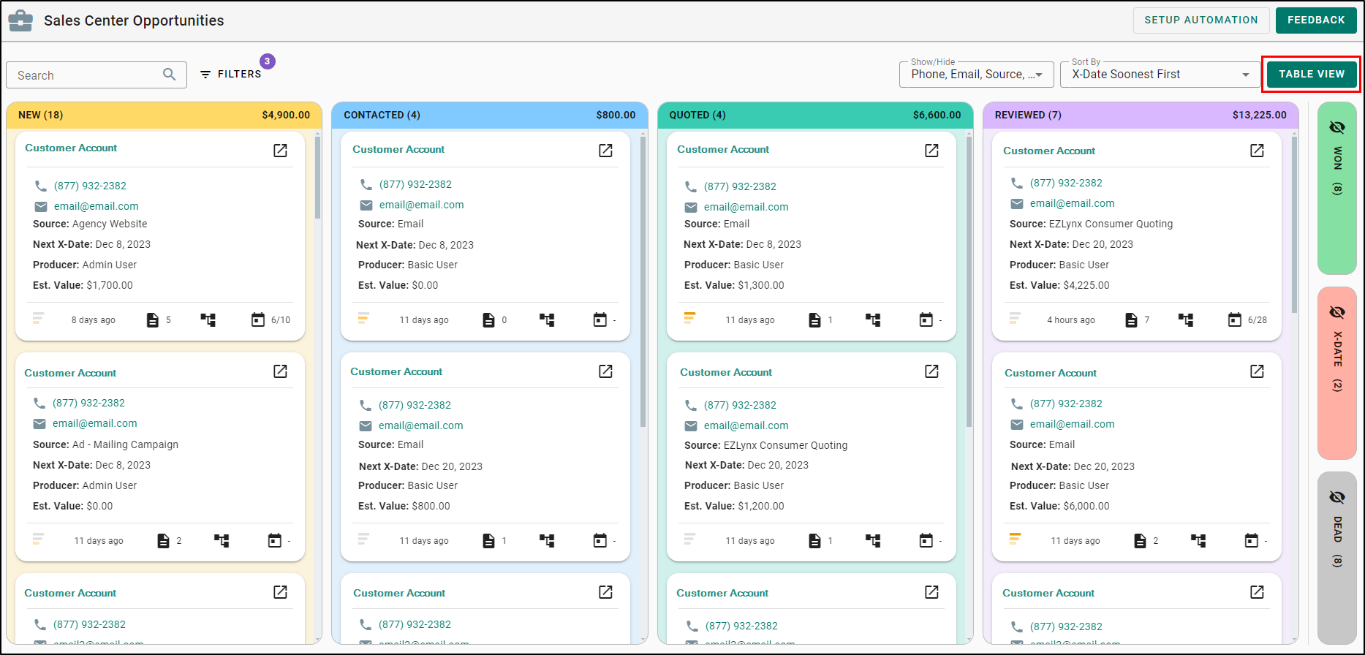Click the QUOTED column scrollbar
This screenshot has width=1365, height=655.
969,281
